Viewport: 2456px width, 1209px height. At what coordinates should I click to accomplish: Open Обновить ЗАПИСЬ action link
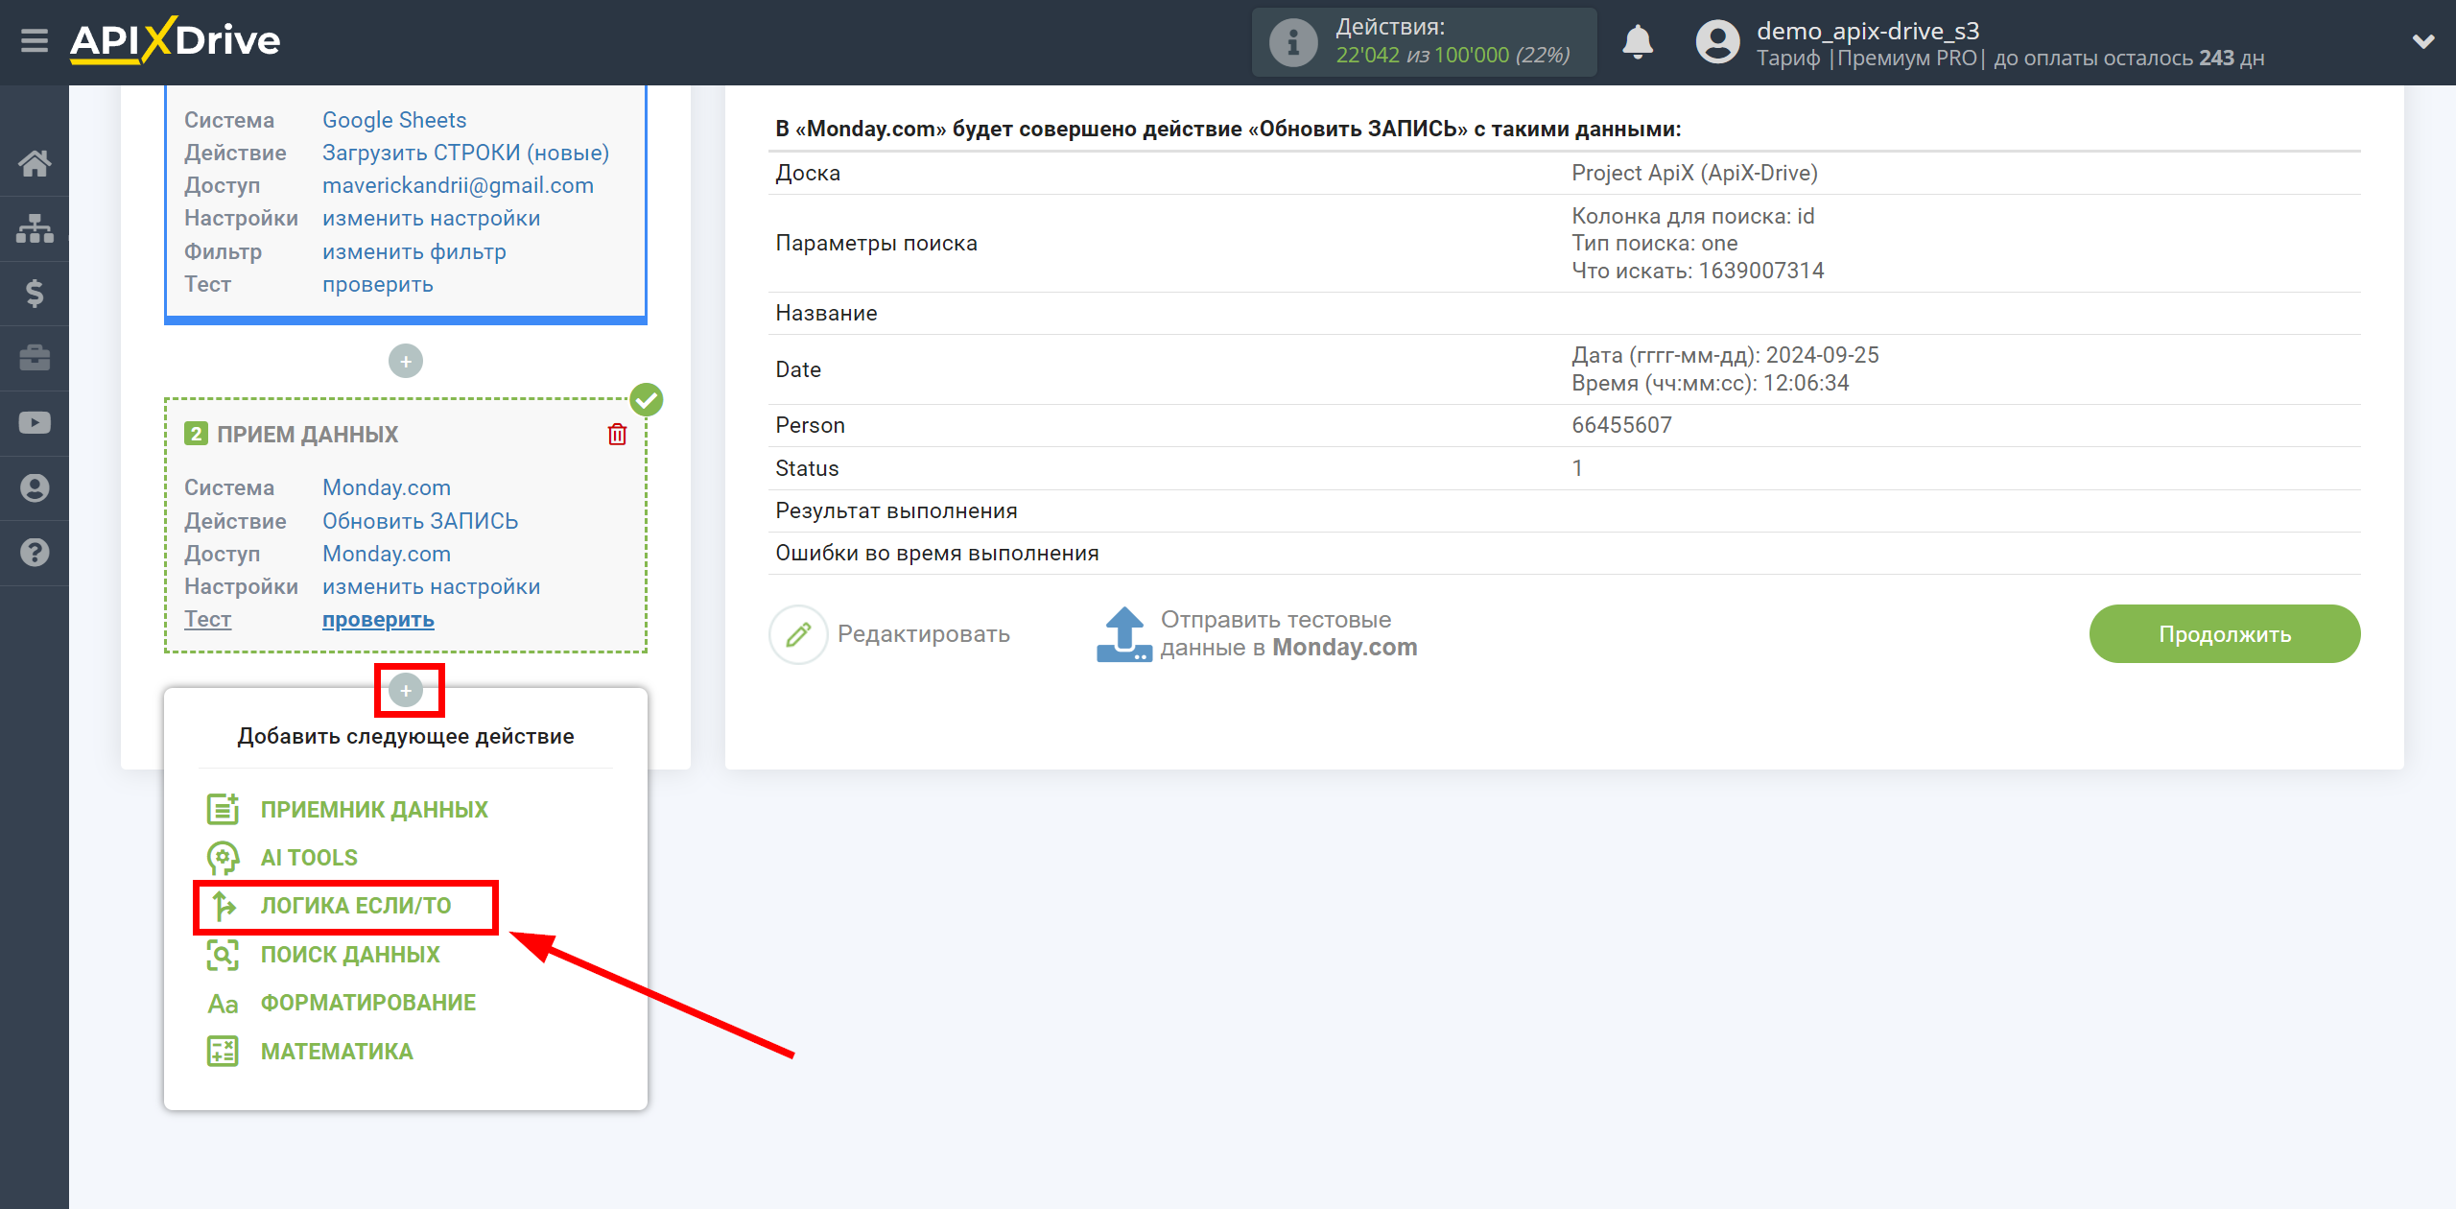pyautogui.click(x=419, y=521)
